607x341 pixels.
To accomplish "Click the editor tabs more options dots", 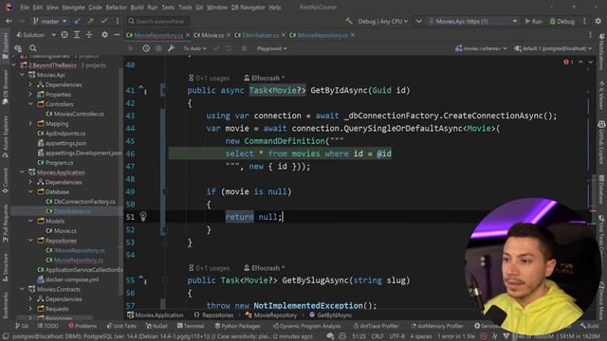I will 590,35.
